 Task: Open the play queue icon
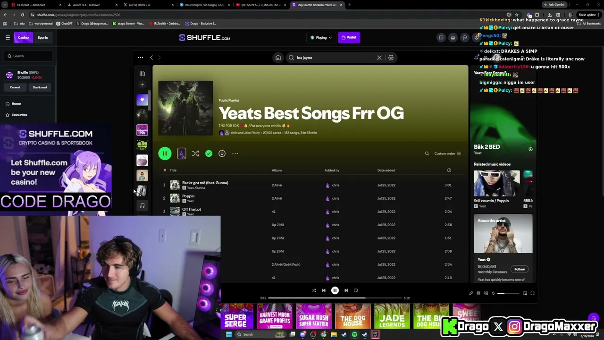point(478,293)
